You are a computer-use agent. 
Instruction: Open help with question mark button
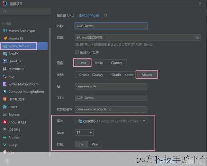(x=7, y=161)
